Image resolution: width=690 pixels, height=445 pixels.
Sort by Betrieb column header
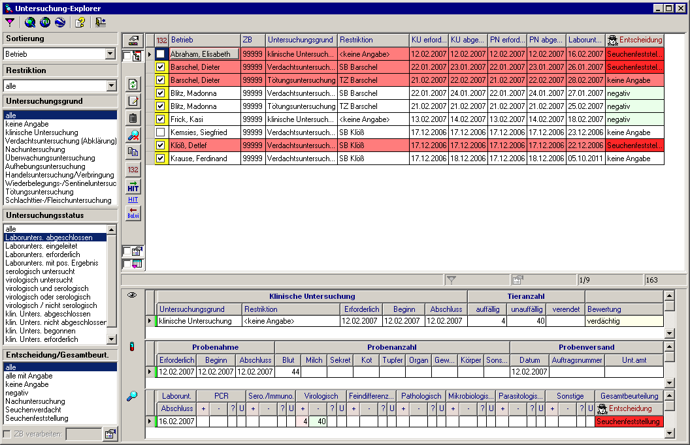[x=205, y=40]
